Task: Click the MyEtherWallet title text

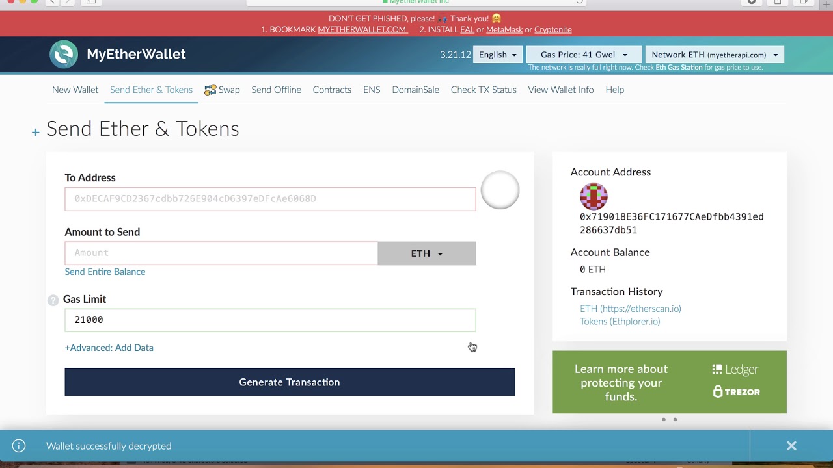Action: [x=136, y=54]
